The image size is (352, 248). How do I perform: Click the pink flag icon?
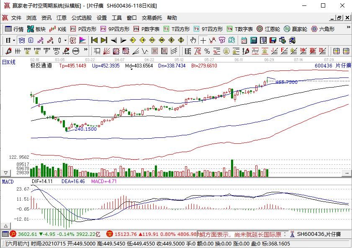82,41
